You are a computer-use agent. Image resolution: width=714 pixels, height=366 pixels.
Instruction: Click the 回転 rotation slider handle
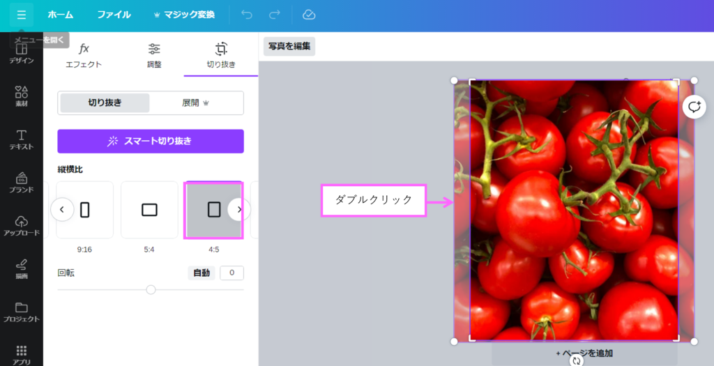151,289
